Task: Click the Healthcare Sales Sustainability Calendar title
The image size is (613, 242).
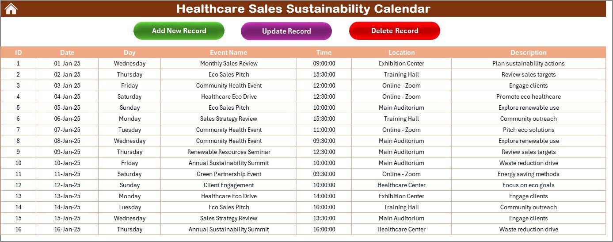Action: 303,8
